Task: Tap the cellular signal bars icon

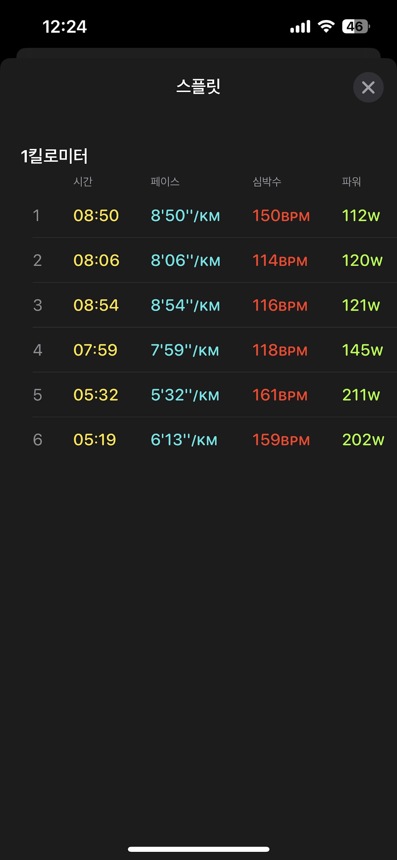Action: pos(300,27)
